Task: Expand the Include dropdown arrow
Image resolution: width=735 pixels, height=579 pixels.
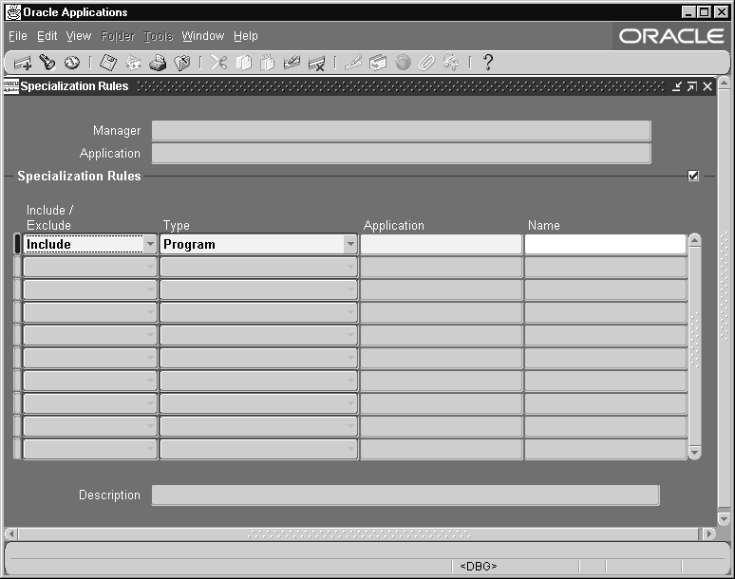Action: [x=150, y=244]
